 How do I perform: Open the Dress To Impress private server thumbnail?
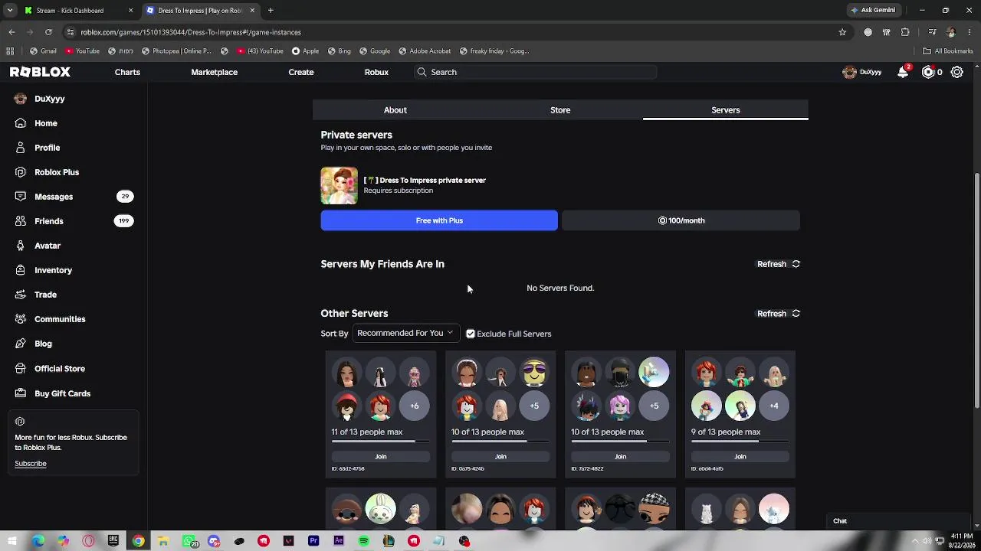(339, 186)
